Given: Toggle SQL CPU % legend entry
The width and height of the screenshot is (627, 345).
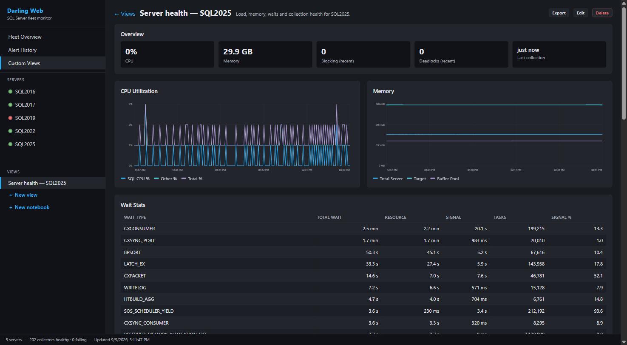Looking at the screenshot, I should [135, 179].
